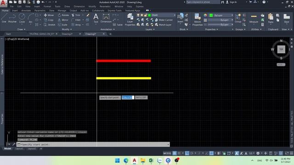294x165 pixels.
Task: Select the Circle tool
Action: point(22,18)
